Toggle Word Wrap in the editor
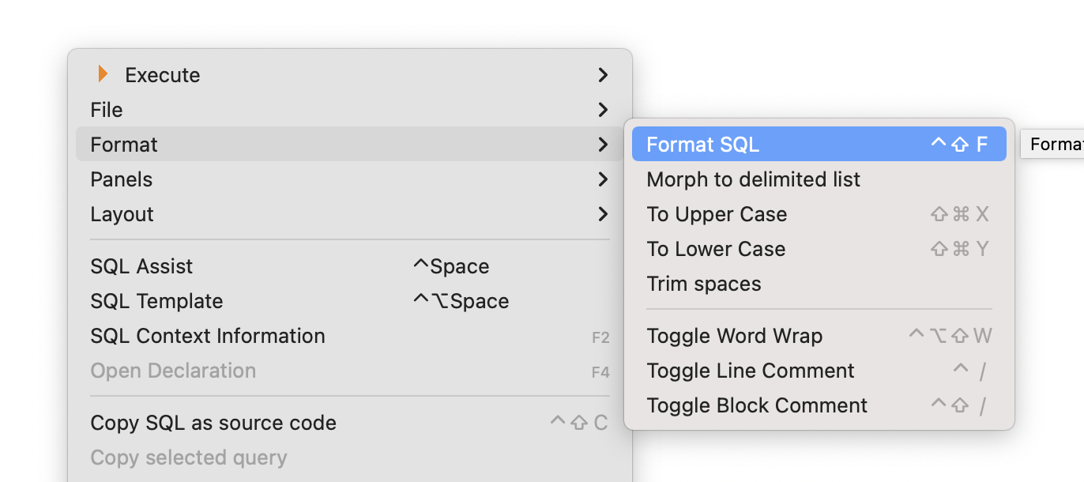The height and width of the screenshot is (482, 1084). click(x=734, y=336)
